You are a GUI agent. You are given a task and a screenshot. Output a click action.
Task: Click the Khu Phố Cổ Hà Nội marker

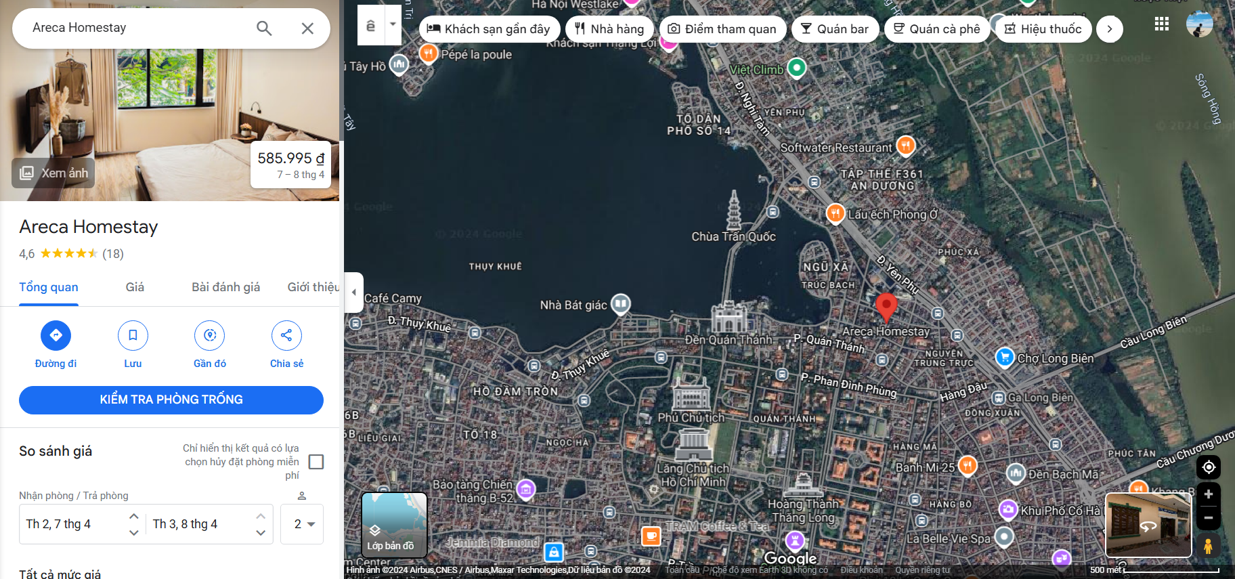tap(1008, 509)
